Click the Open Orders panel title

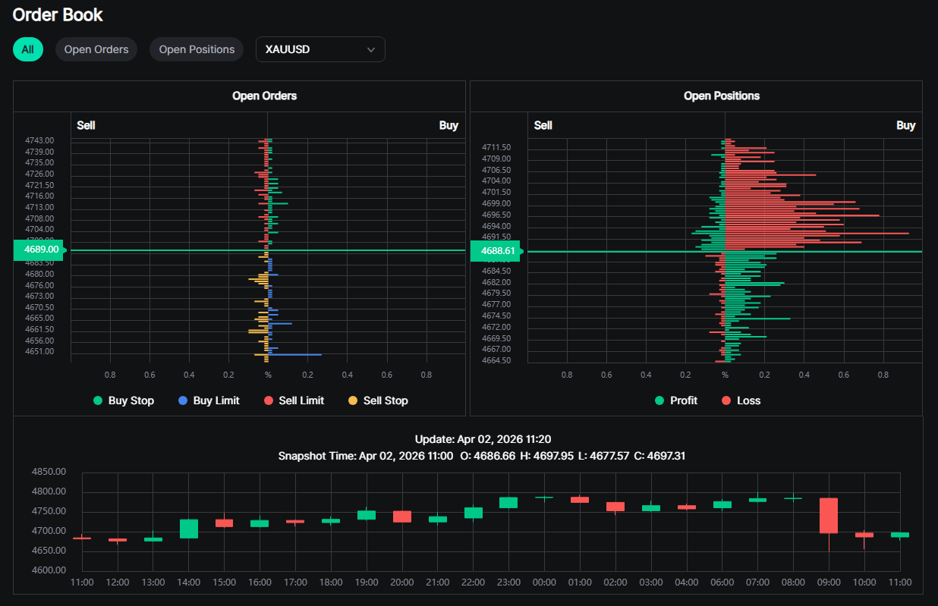(264, 96)
